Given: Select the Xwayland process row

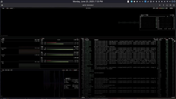Looking at the screenshot, I should [x=128, y=52].
